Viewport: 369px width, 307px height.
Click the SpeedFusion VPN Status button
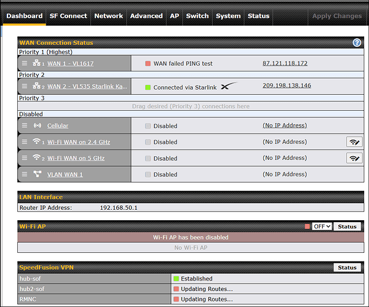[x=347, y=268]
